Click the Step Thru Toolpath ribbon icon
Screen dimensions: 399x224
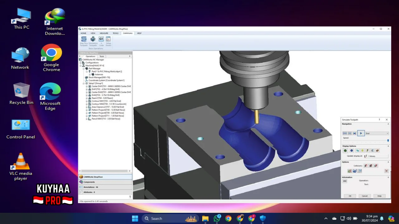84,41
